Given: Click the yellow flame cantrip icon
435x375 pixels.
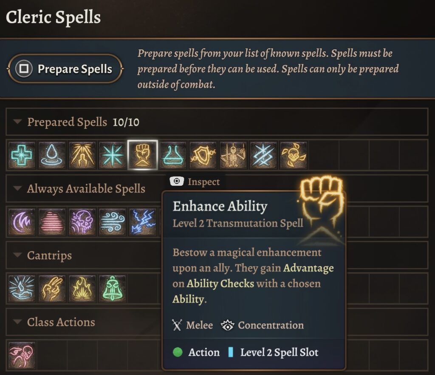Looking at the screenshot, I should [82, 289].
